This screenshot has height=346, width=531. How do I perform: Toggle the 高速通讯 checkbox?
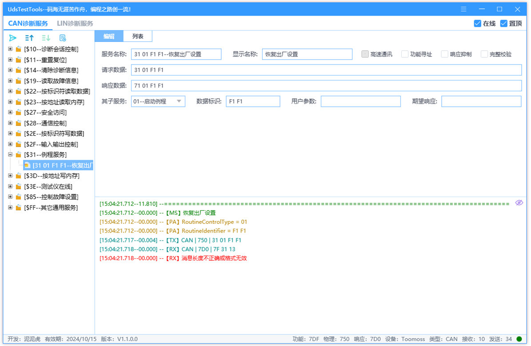[x=365, y=54]
